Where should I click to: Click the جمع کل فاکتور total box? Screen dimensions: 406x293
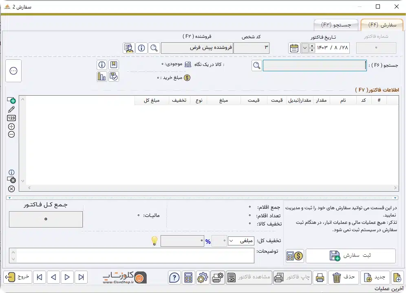(46, 219)
